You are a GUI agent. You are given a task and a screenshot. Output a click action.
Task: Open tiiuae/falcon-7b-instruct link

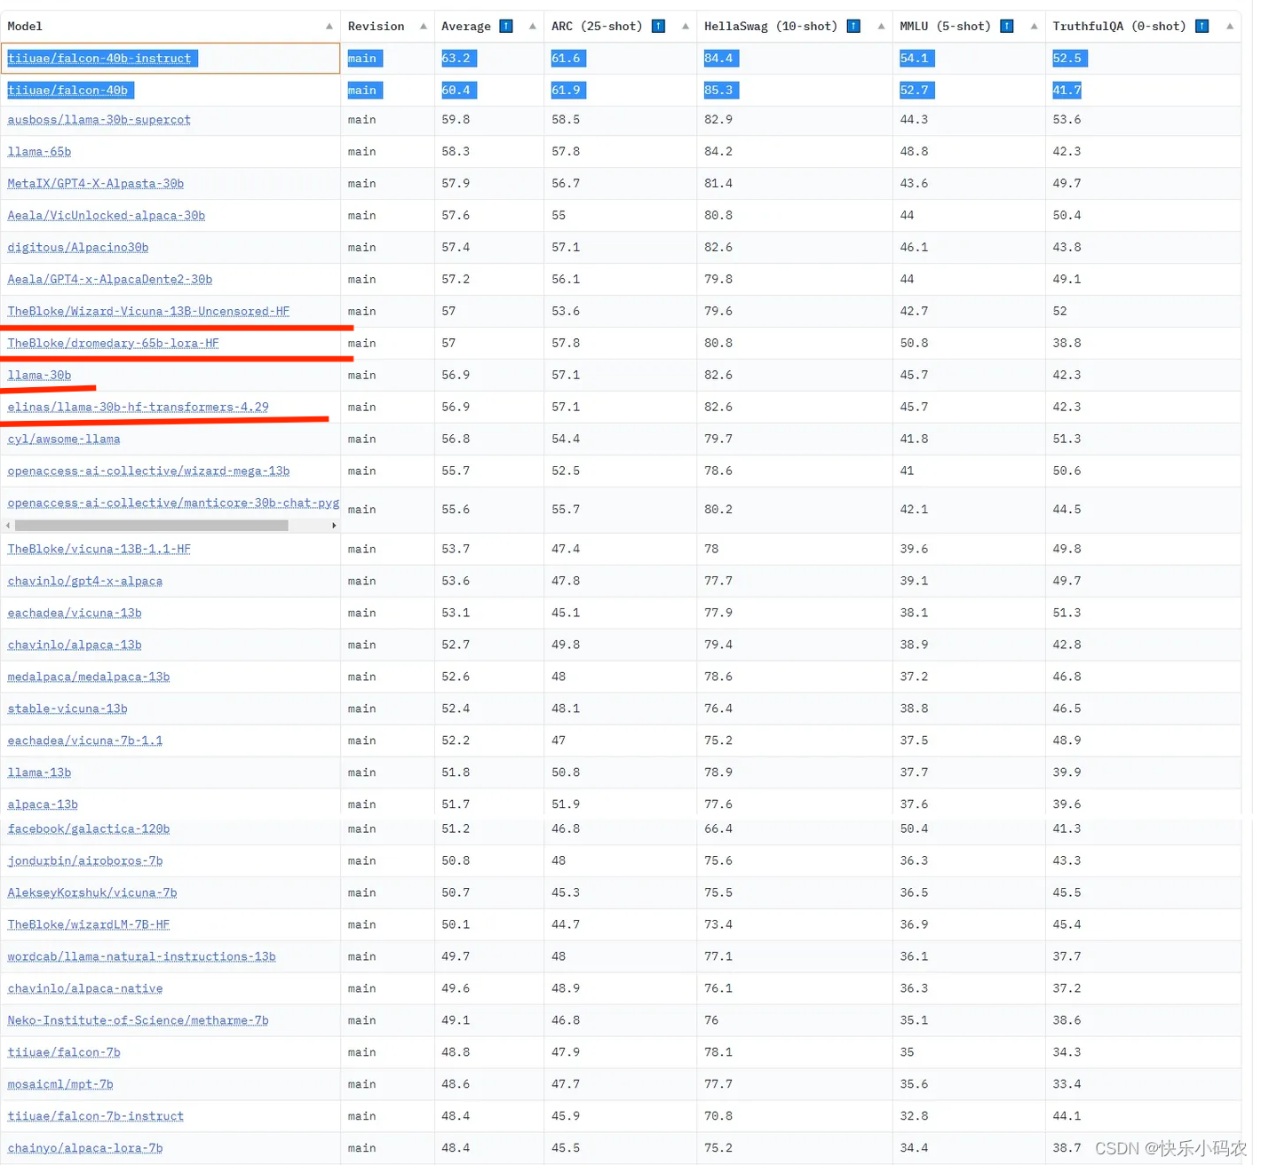(x=96, y=1117)
